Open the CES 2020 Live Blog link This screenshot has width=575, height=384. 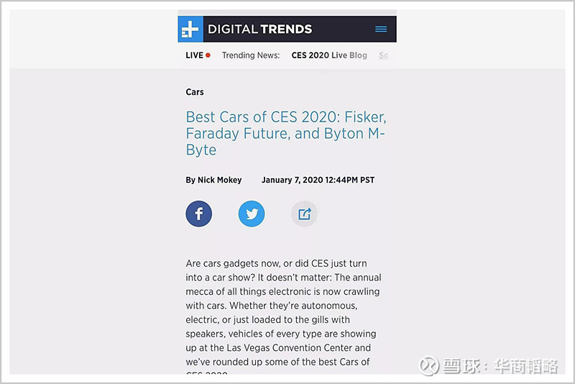pos(329,55)
